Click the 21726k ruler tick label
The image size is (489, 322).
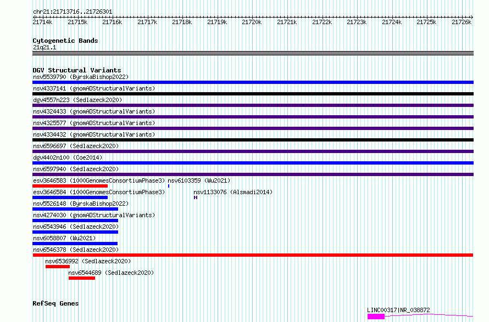click(462, 22)
